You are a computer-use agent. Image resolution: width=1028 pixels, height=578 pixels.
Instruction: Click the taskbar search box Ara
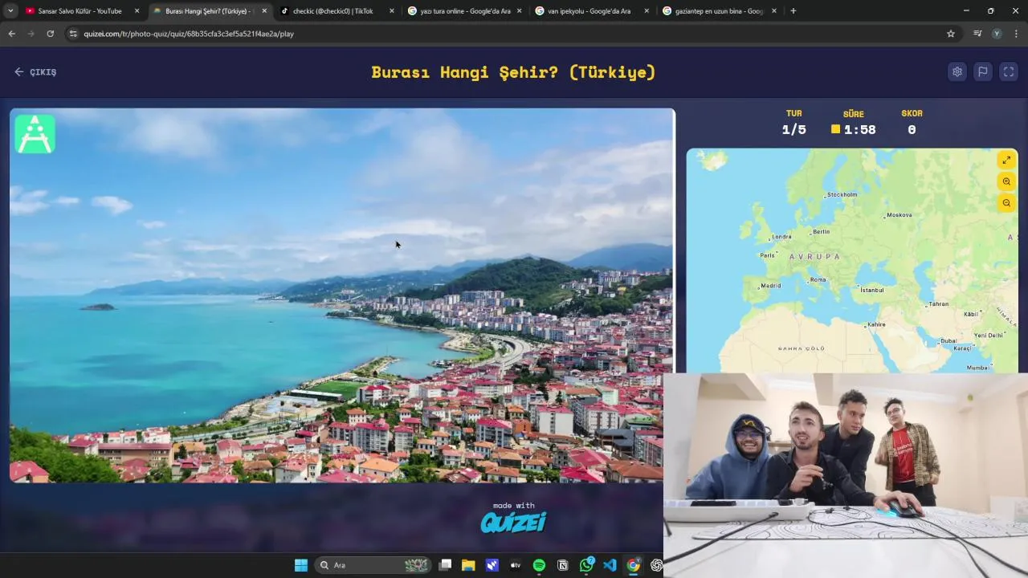[373, 565]
